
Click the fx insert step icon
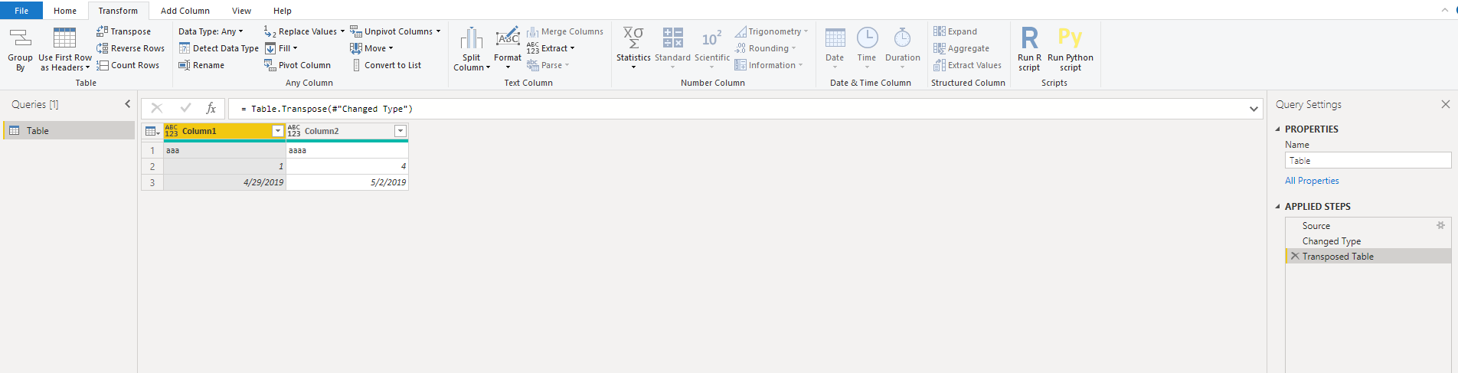click(x=211, y=109)
